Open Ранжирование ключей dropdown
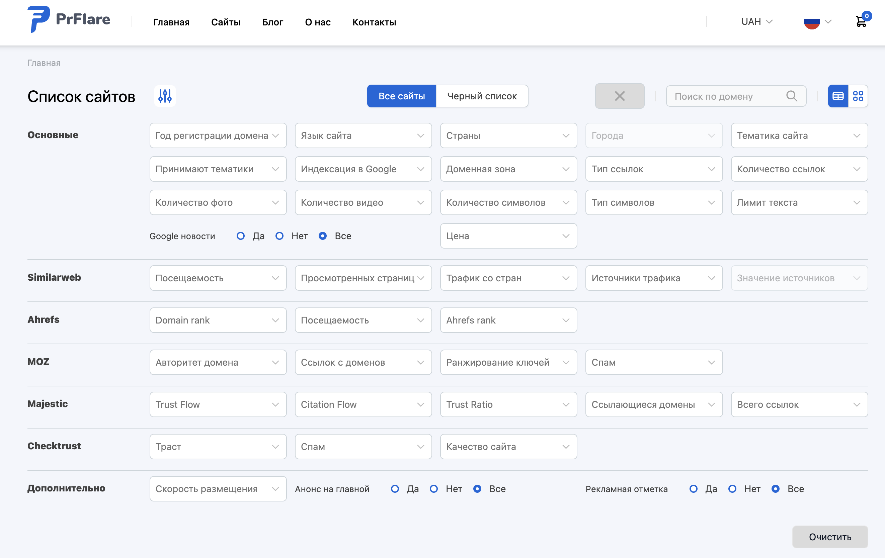 509,362
